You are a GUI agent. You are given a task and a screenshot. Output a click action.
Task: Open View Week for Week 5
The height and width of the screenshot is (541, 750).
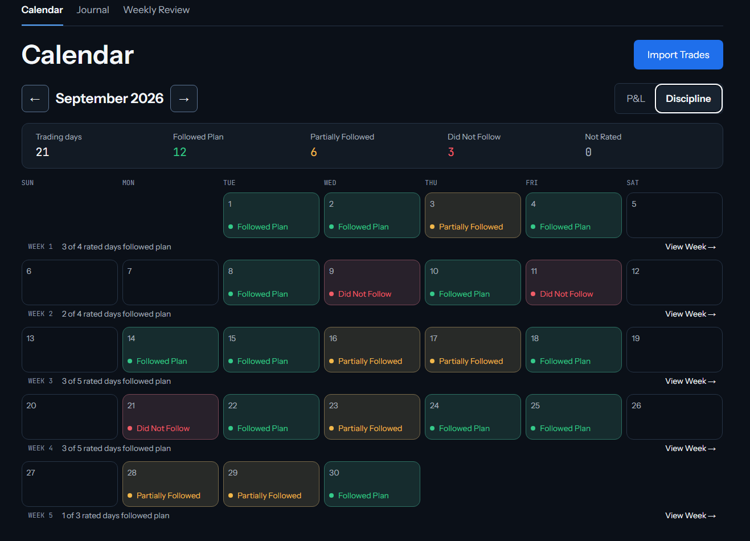691,515
